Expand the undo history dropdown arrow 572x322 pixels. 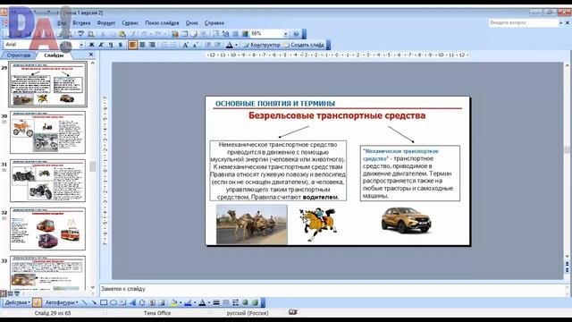151,34
